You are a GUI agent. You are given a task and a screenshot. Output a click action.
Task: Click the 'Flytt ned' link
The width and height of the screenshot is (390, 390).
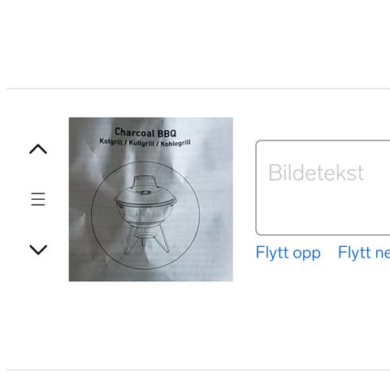364,253
